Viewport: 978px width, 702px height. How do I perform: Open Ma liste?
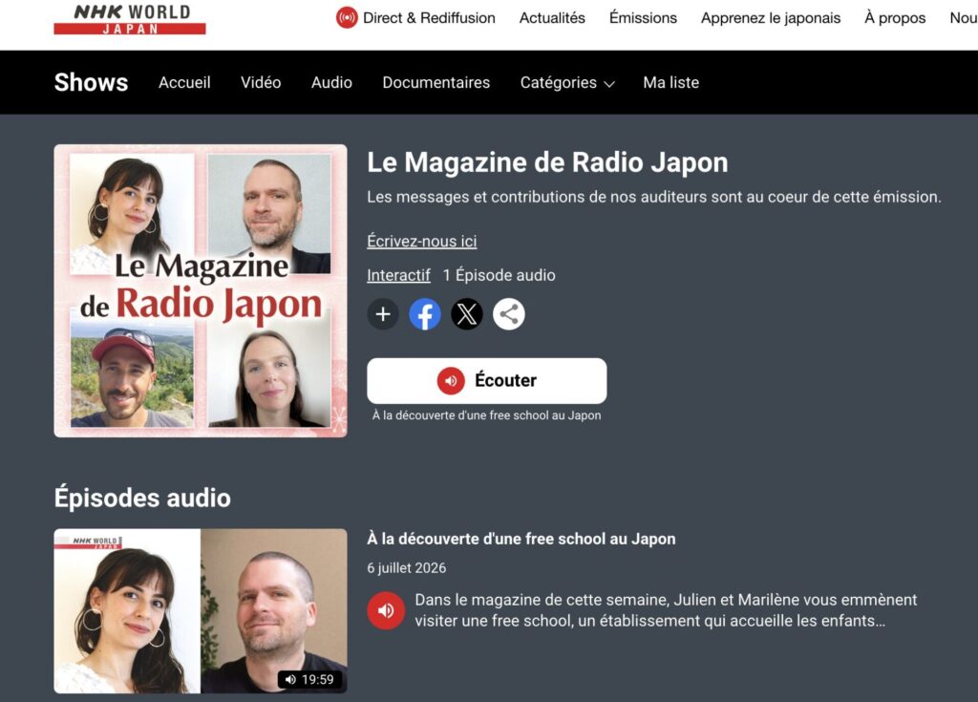[x=671, y=82]
